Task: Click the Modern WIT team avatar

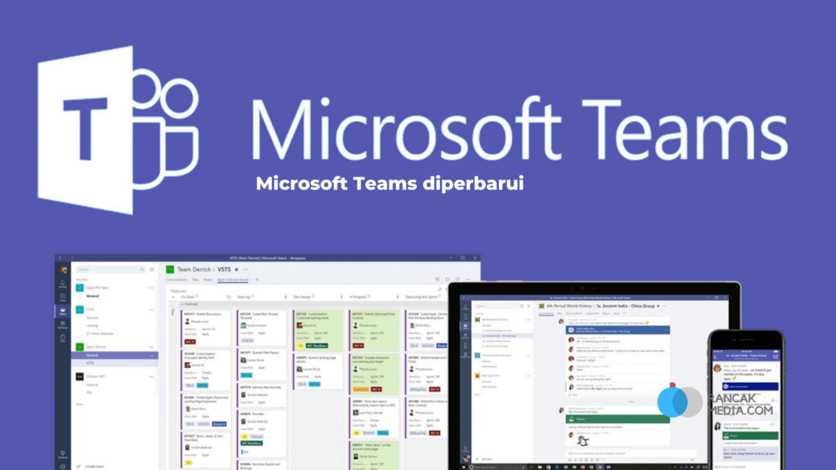Action: 79,377
